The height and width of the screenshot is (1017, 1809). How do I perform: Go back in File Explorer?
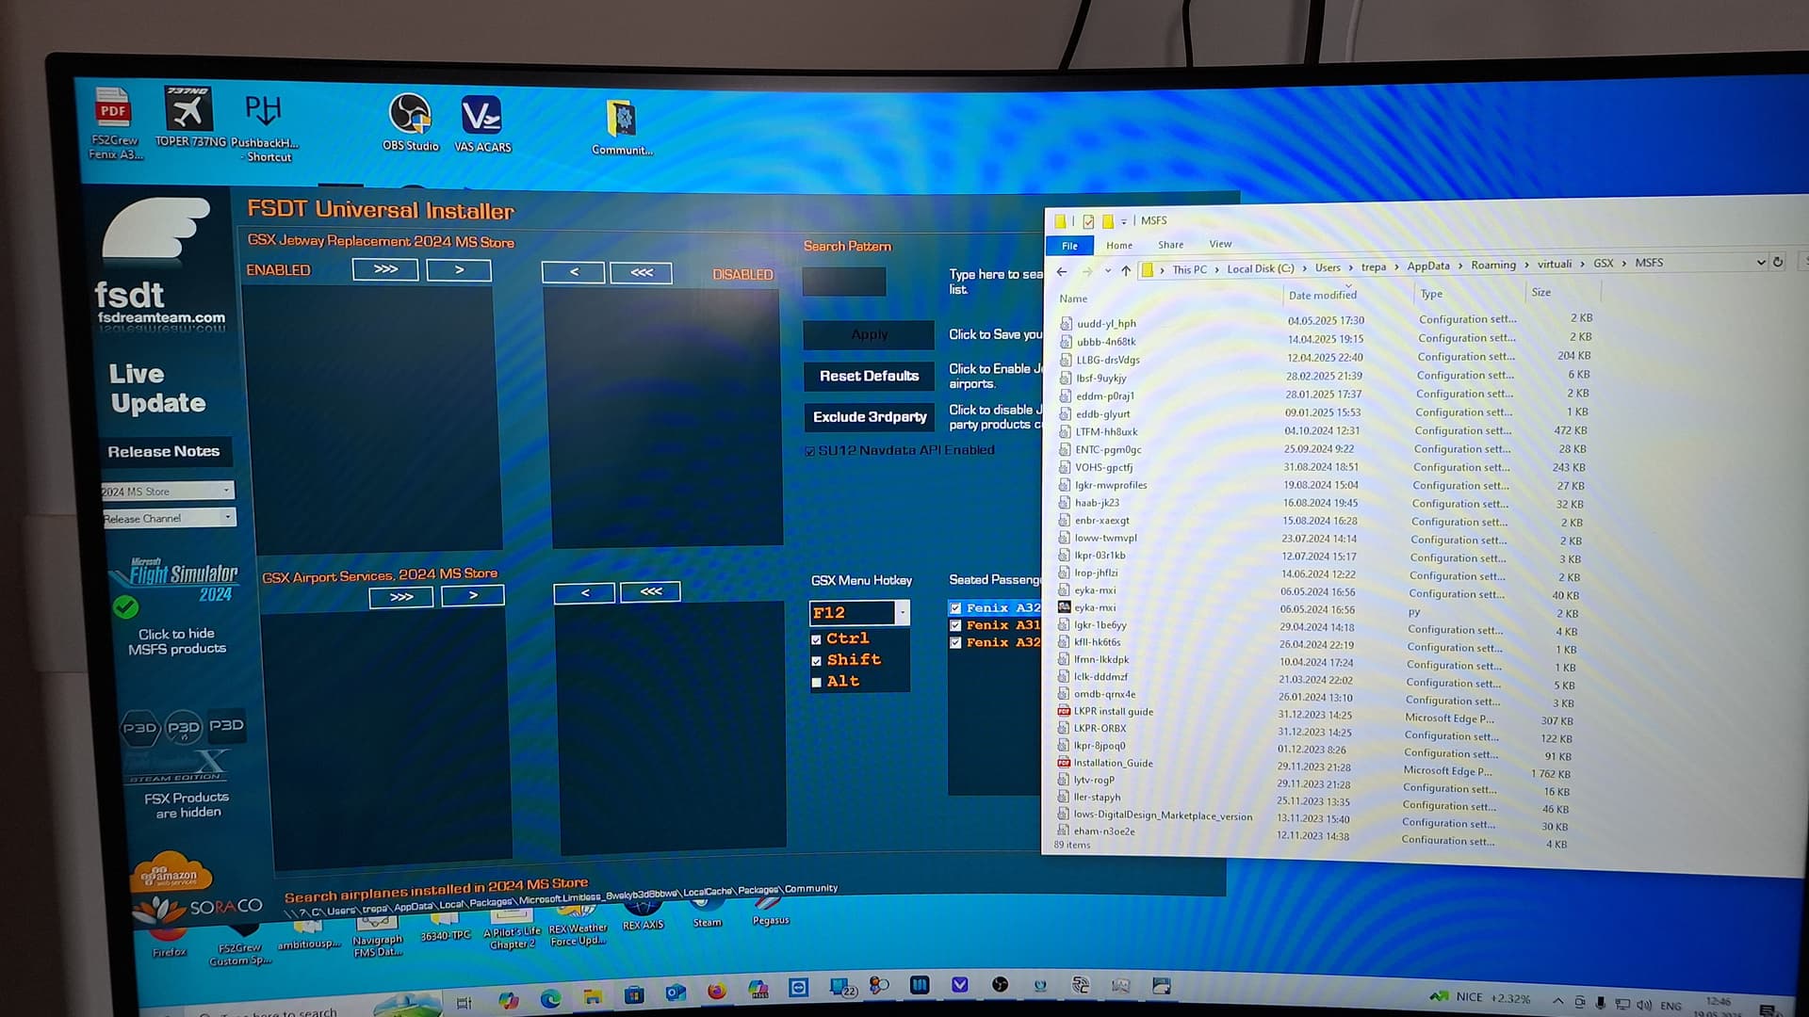click(1062, 271)
